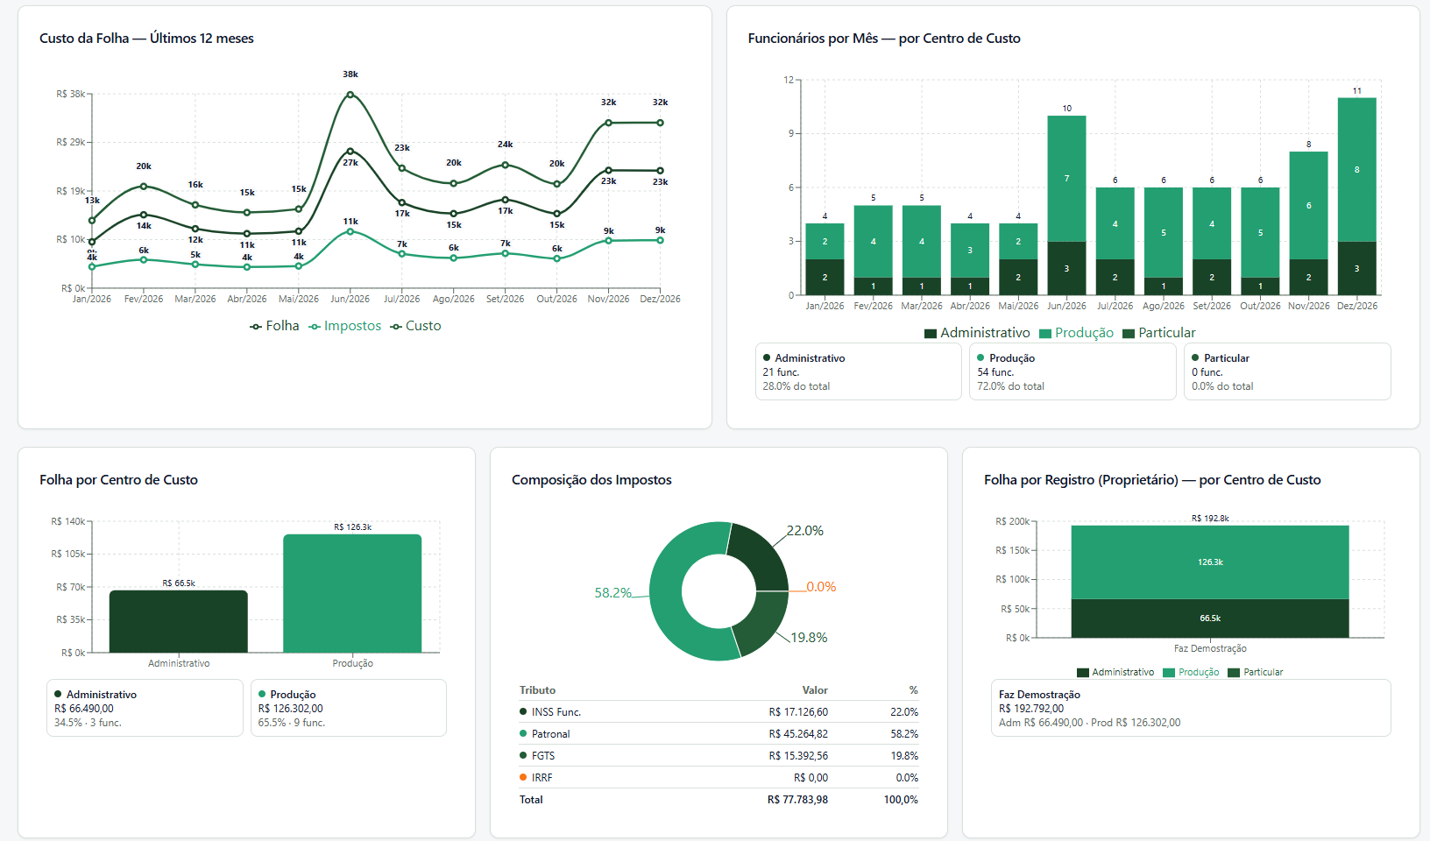Click the Fev/2026 Custo data point labeled 20k
1430x841 pixels.
click(144, 186)
